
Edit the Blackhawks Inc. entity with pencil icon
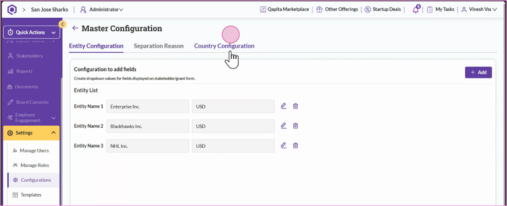[284, 126]
